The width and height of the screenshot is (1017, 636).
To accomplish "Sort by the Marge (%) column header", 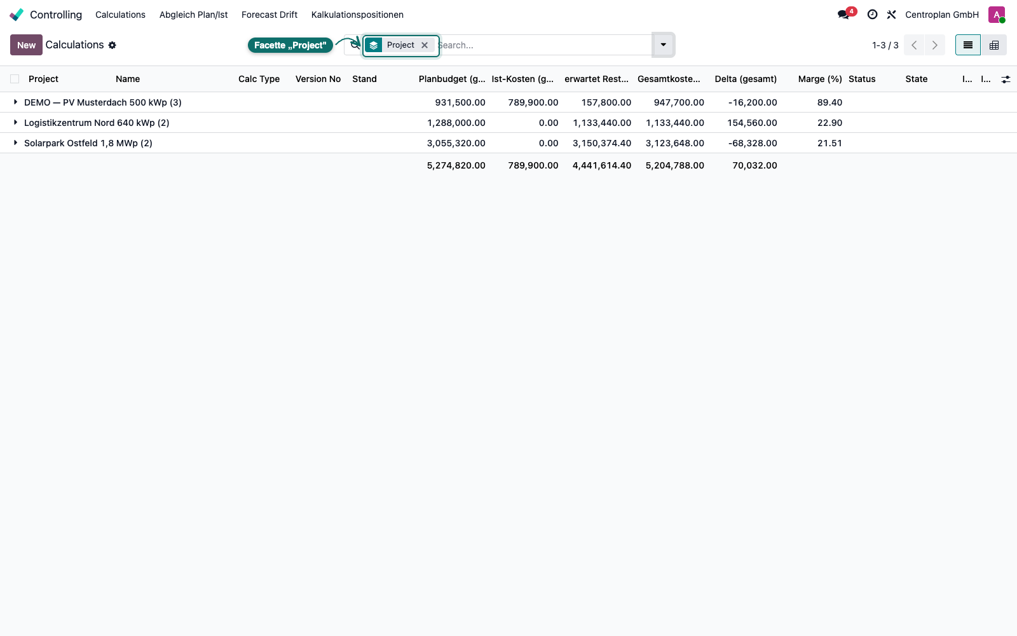I will tap(820, 79).
